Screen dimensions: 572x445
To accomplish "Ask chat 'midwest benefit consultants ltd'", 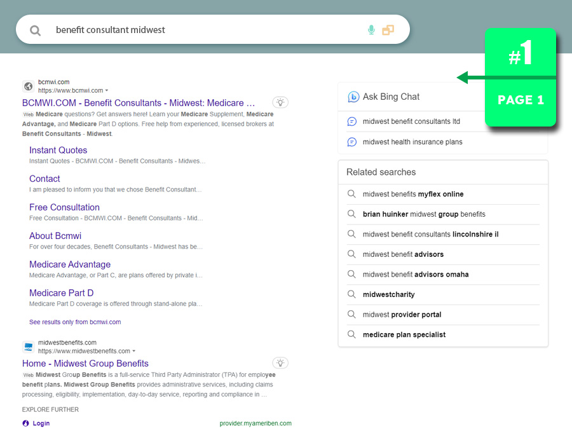I will click(x=411, y=121).
